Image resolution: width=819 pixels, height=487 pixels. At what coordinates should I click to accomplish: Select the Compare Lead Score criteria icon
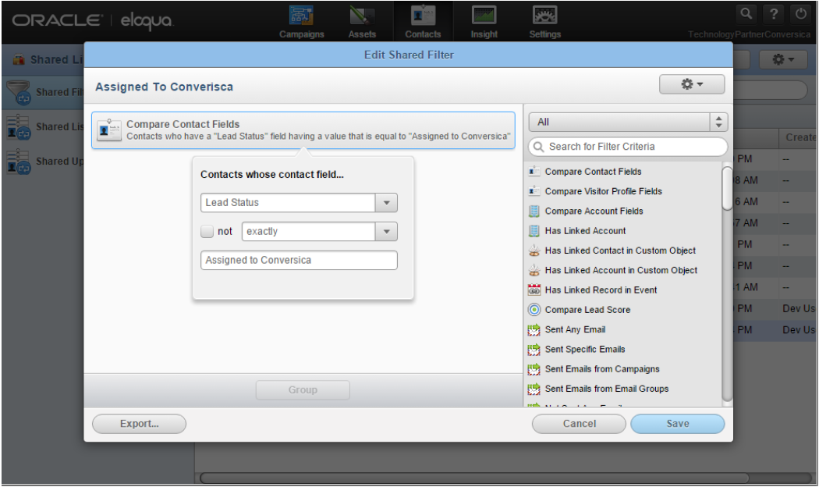point(534,310)
